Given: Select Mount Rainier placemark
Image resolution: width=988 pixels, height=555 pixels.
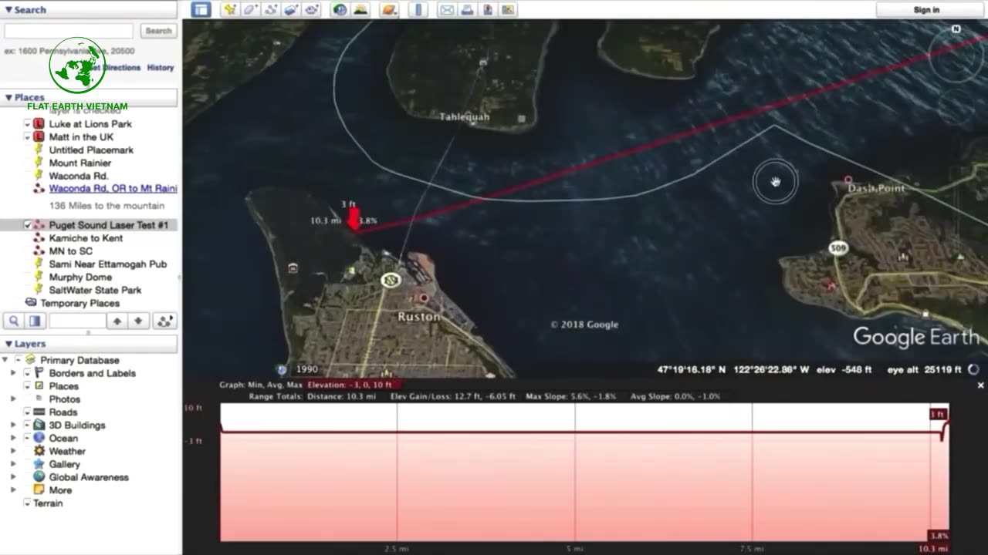Looking at the screenshot, I should coord(80,163).
